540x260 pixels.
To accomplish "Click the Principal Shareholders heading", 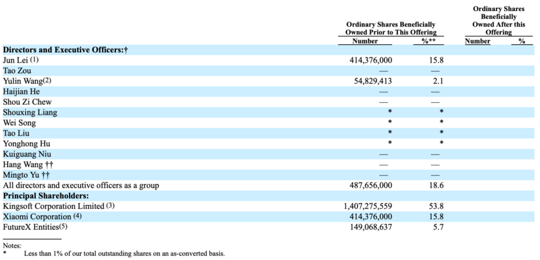I will 46,196.
